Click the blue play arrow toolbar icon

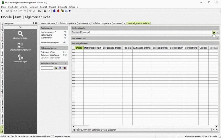(x=70, y=11)
